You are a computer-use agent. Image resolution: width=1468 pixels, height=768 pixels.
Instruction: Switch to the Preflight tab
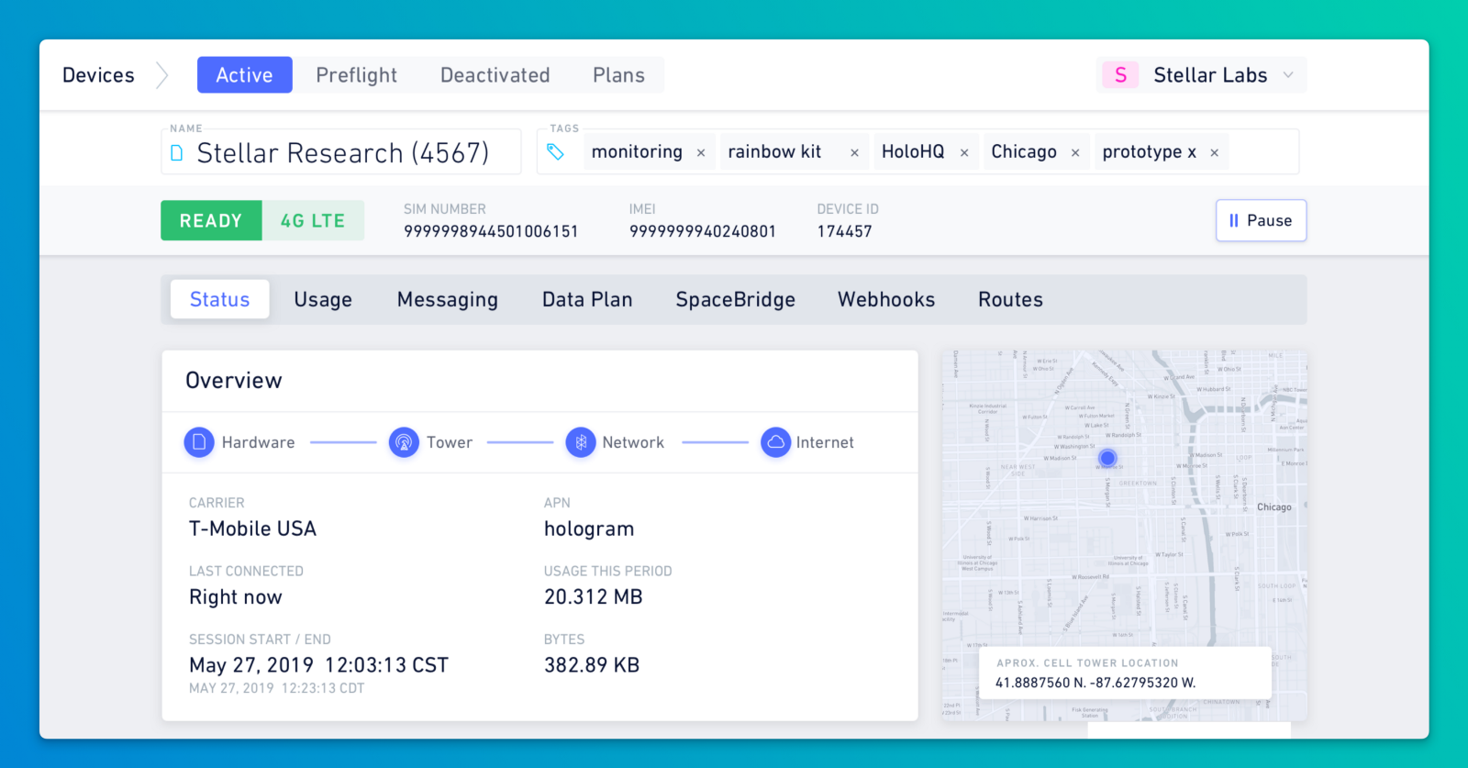click(x=356, y=75)
